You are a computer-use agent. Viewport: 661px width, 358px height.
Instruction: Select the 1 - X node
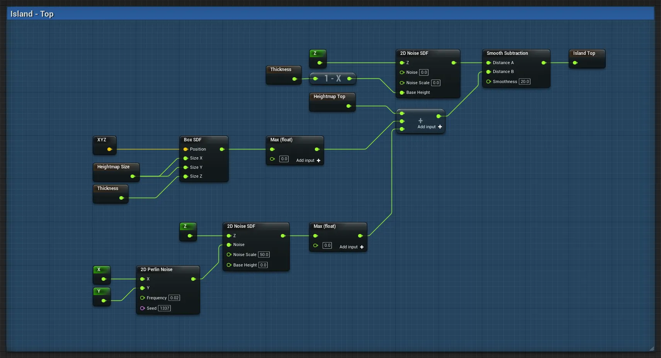(x=333, y=78)
